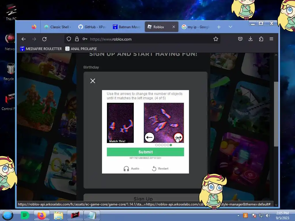Click the site security padlock icon

[77, 39]
